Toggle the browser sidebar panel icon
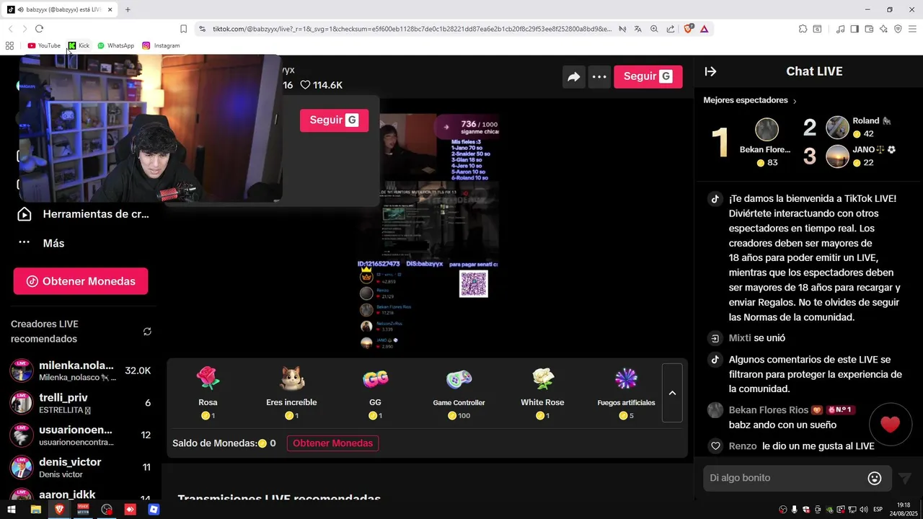 coord(854,29)
